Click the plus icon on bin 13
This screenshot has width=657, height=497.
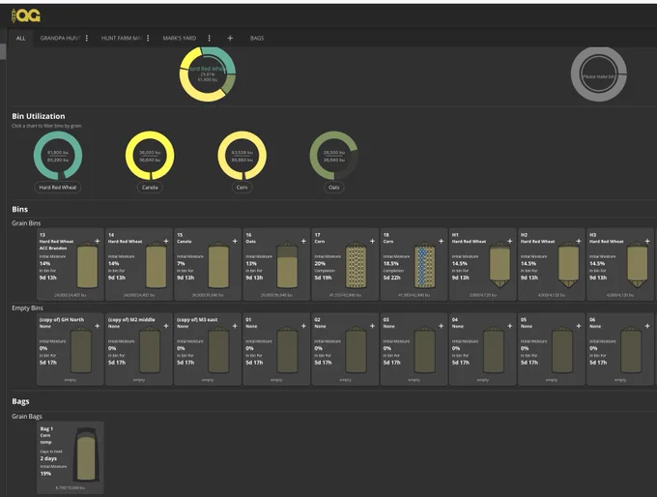[98, 241]
